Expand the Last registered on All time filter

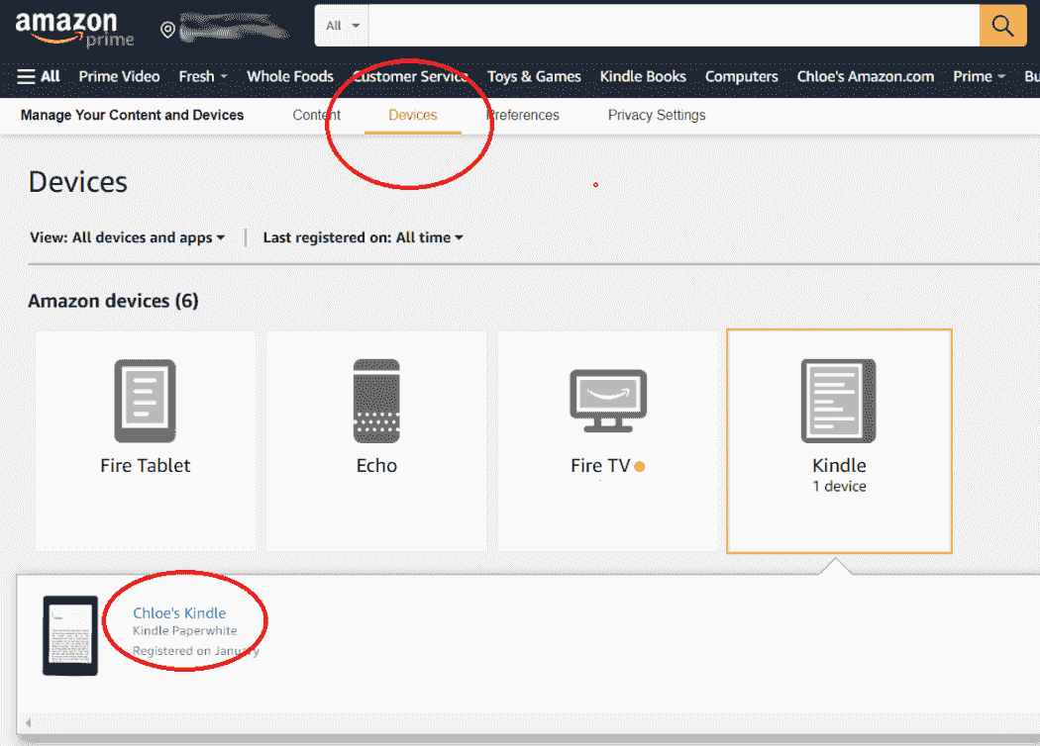click(363, 237)
